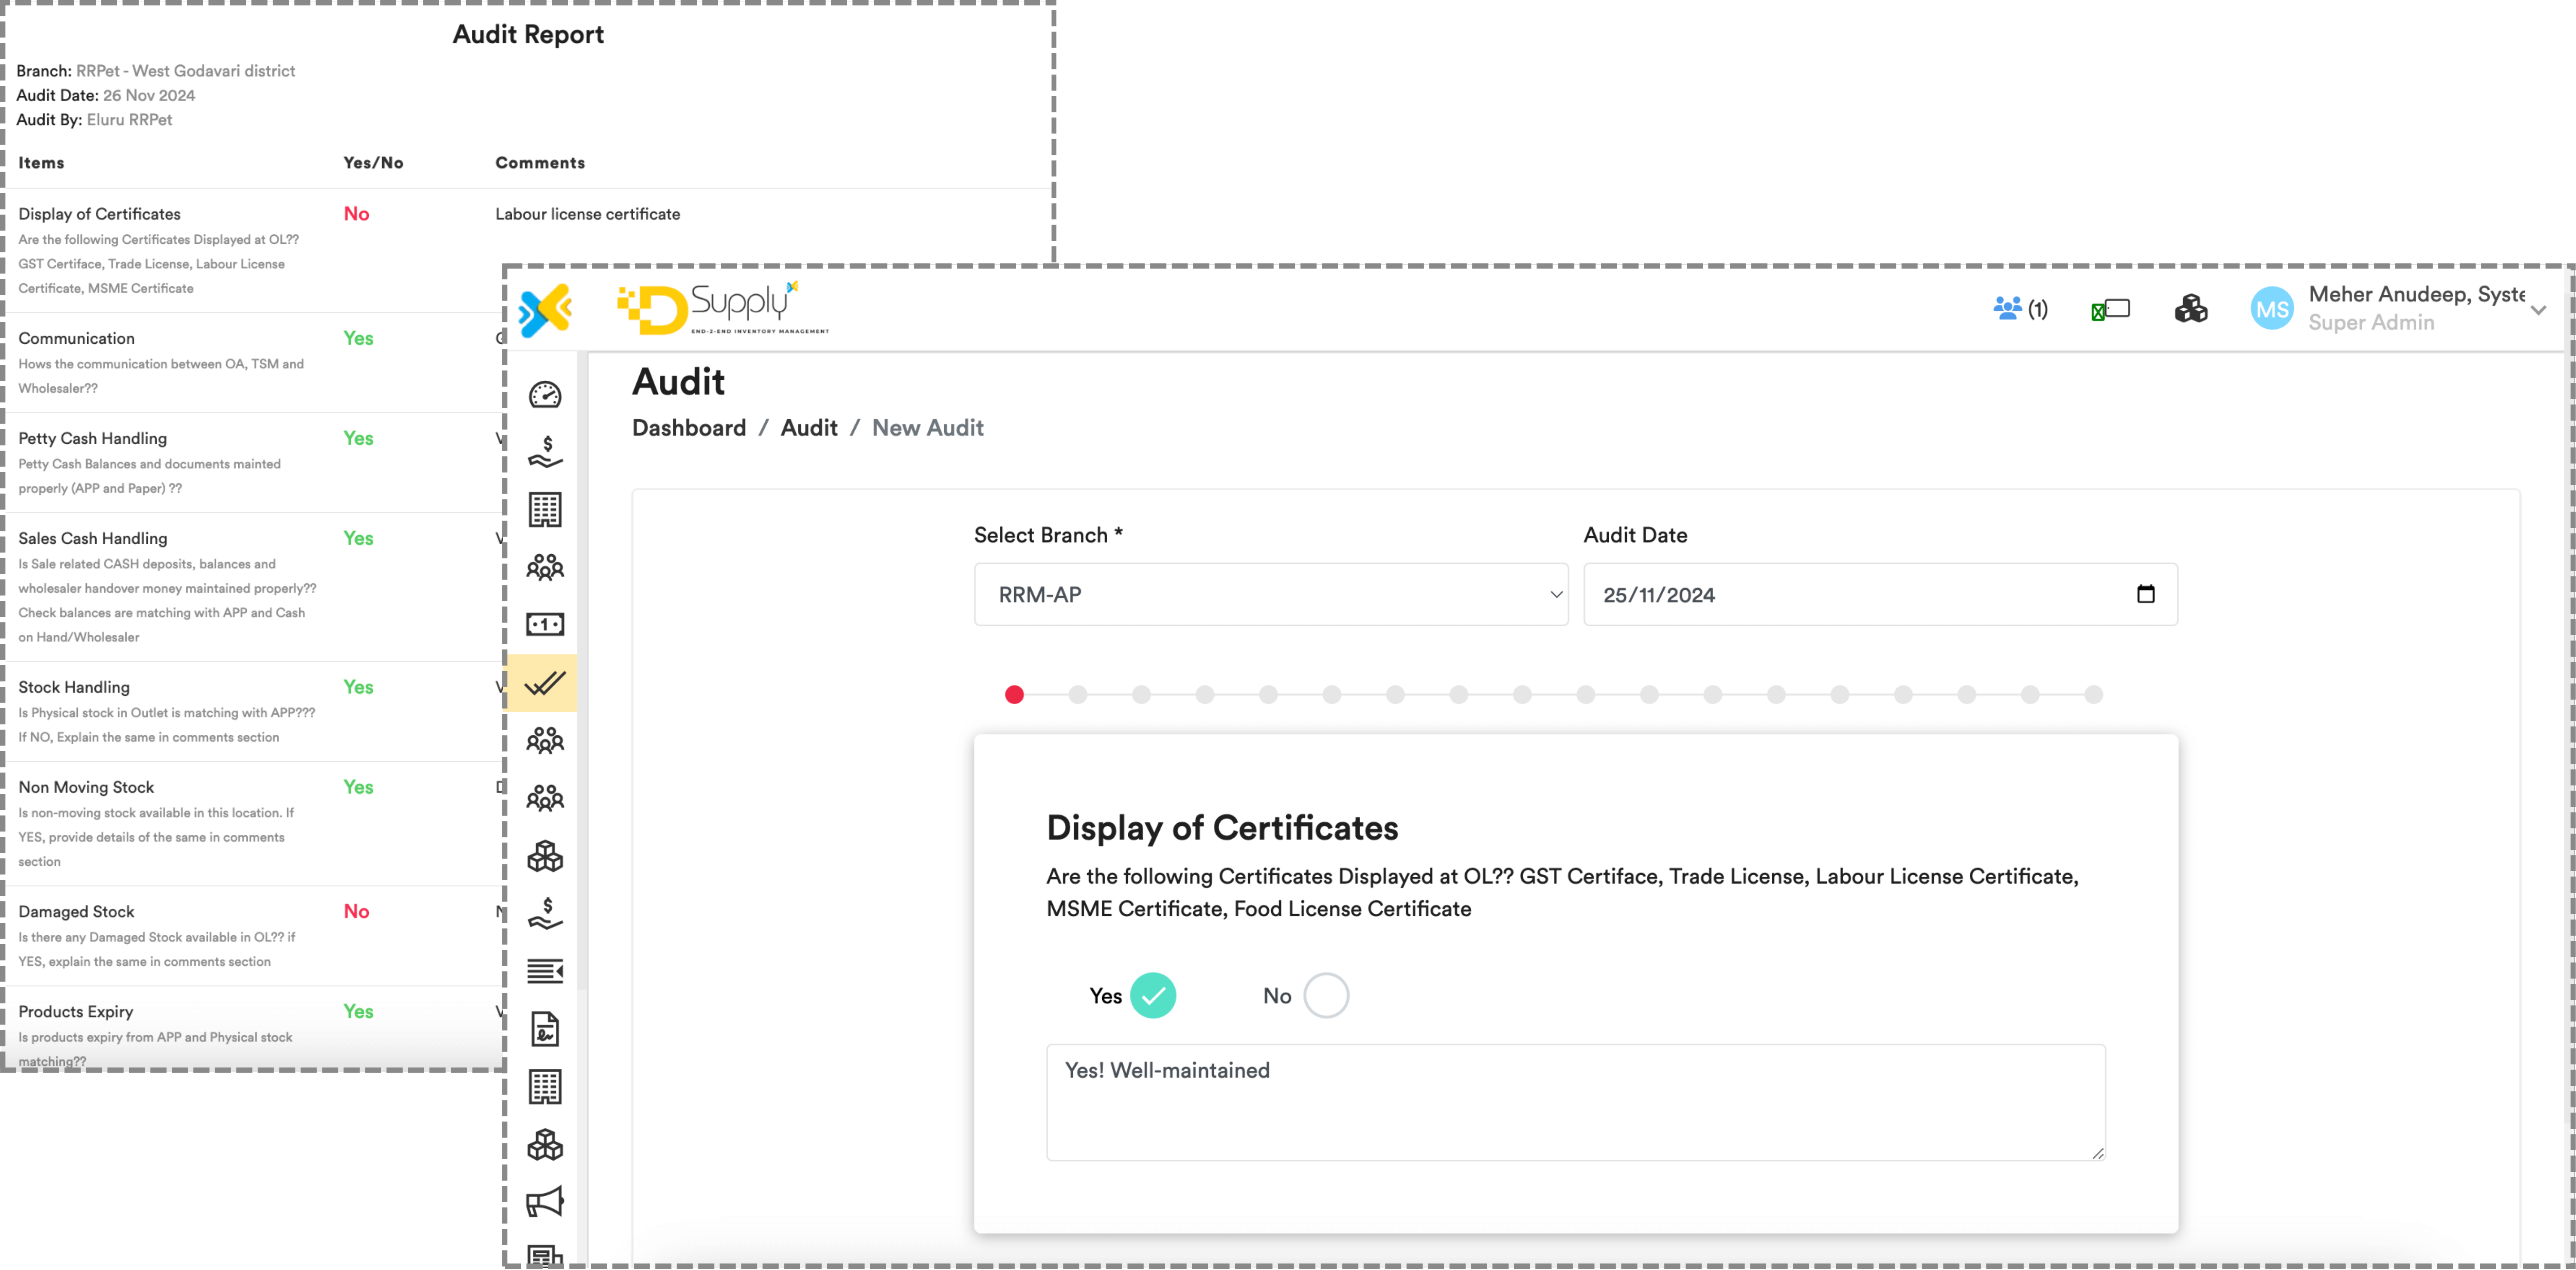This screenshot has height=1270, width=2576.
Task: Open the Select Branch dropdown showing RRM-AP
Action: click(x=1271, y=595)
